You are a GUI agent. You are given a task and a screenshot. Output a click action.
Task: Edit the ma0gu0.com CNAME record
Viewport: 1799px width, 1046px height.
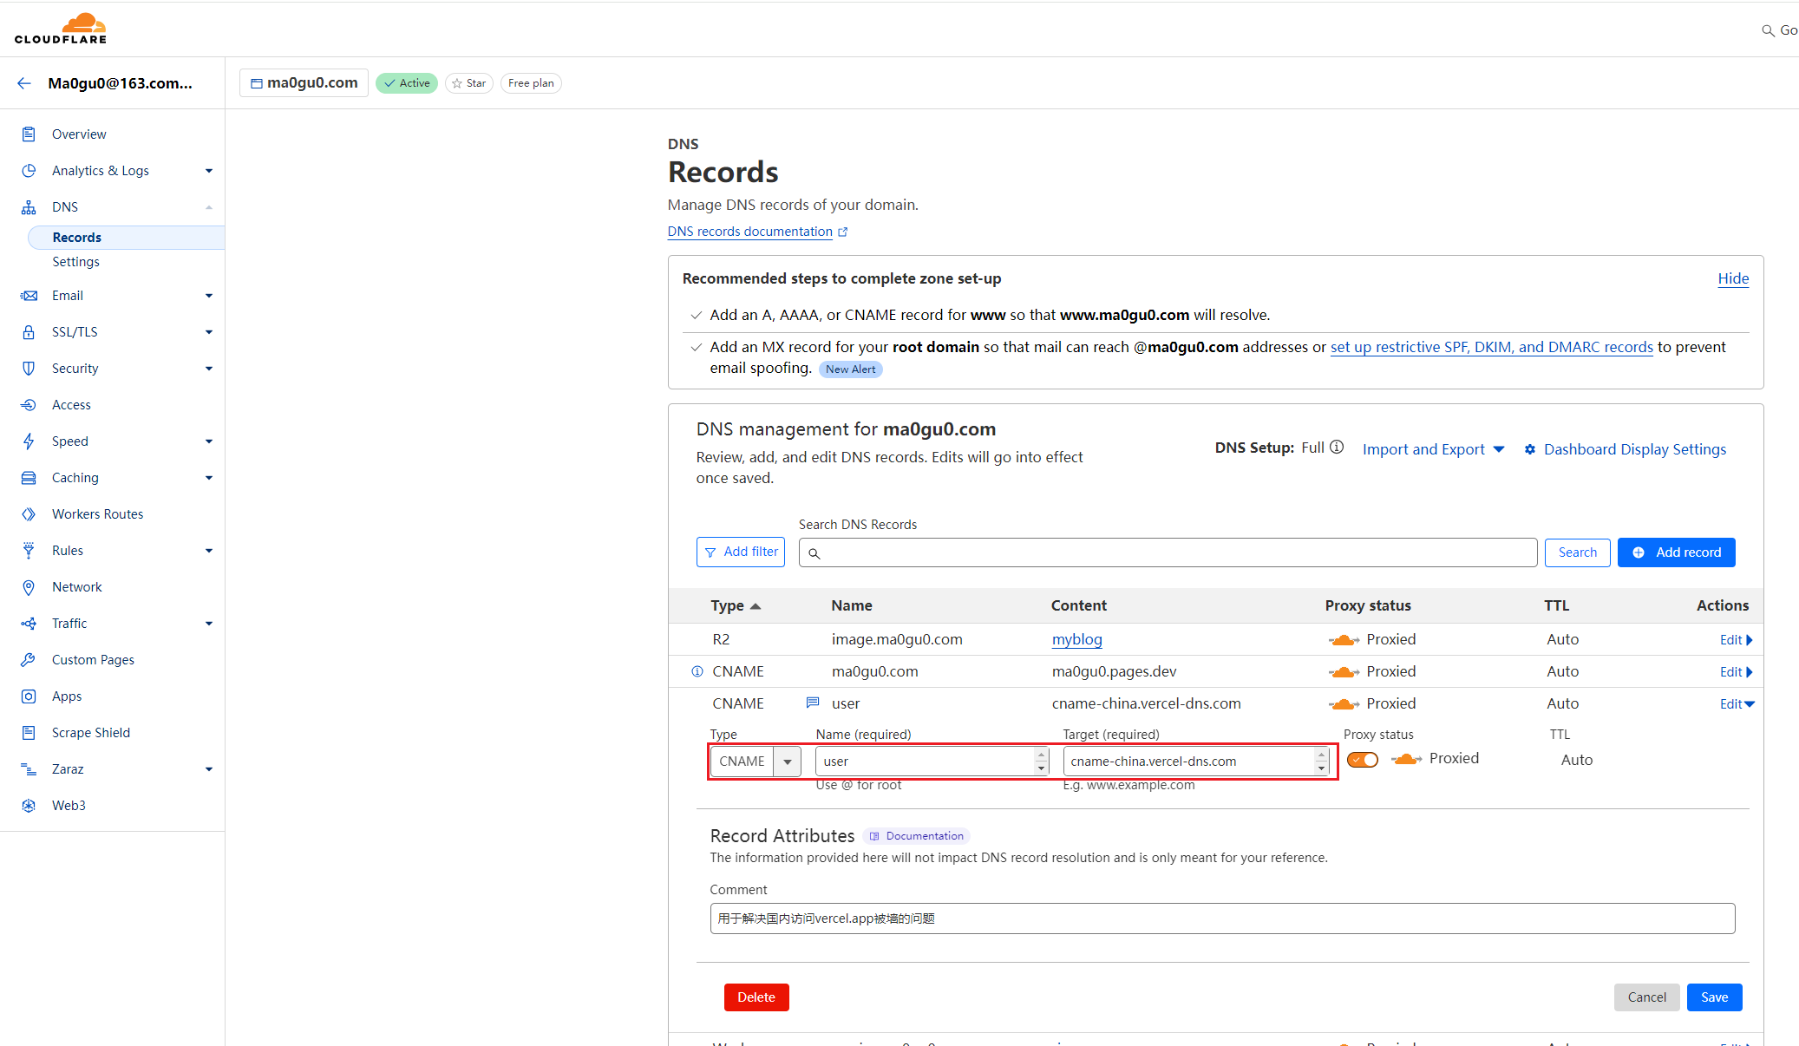pyautogui.click(x=1737, y=672)
